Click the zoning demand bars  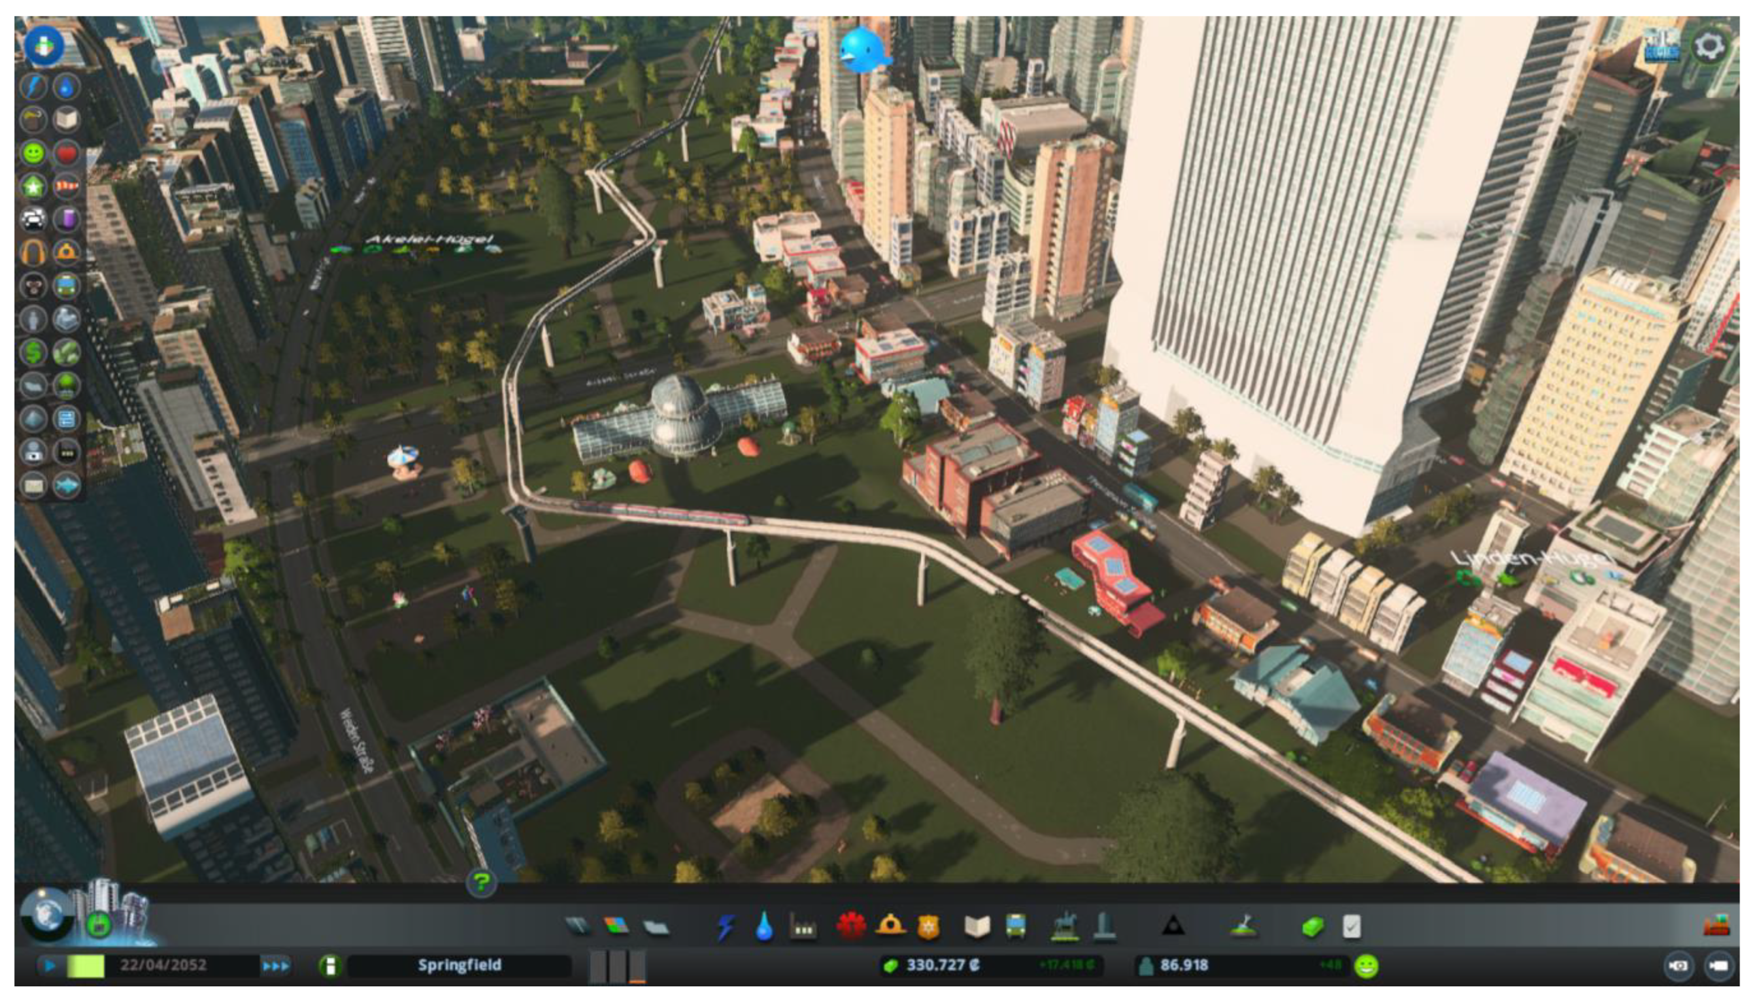(618, 966)
